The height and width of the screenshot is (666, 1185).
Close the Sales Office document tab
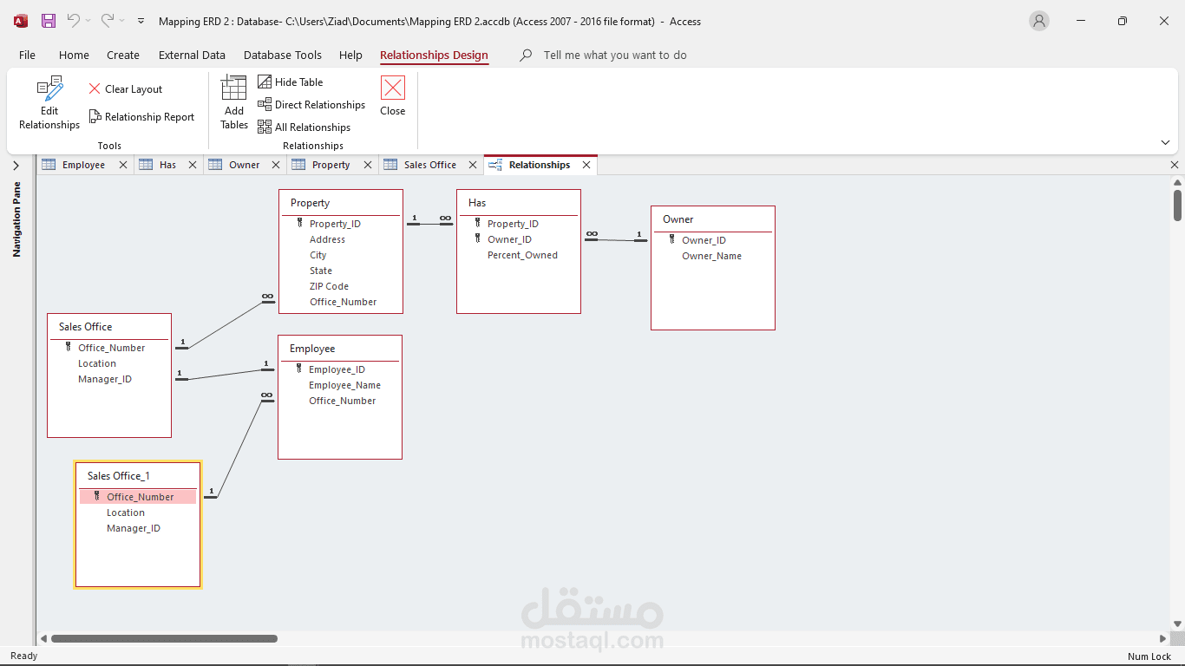pos(473,165)
